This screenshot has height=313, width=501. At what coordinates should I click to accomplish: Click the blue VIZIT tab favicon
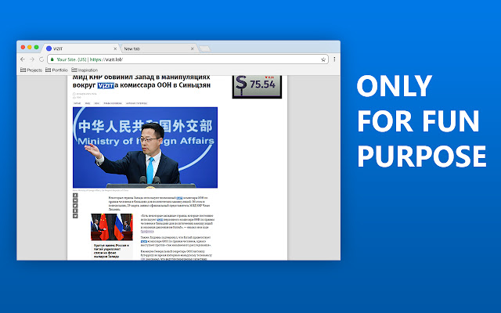point(49,49)
